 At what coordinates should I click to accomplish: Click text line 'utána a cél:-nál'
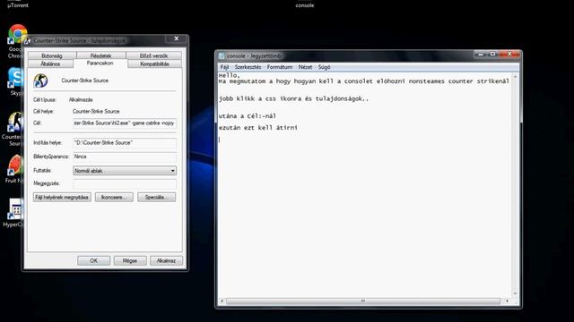point(248,116)
